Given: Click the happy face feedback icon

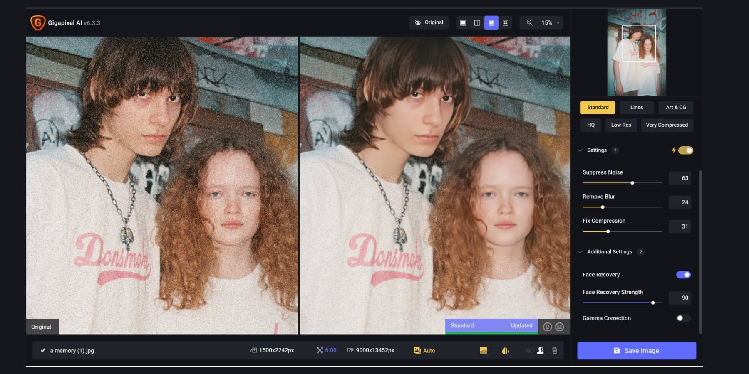Looking at the screenshot, I should [548, 327].
